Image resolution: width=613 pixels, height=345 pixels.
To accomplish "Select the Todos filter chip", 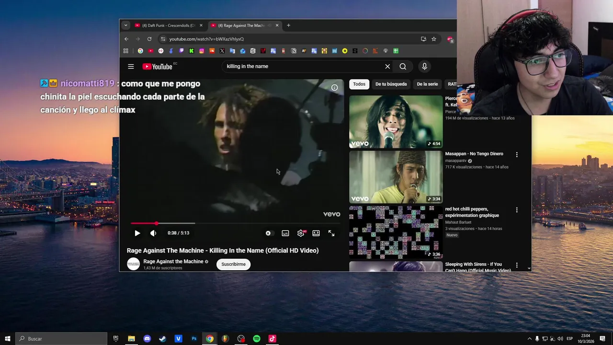I will [359, 84].
